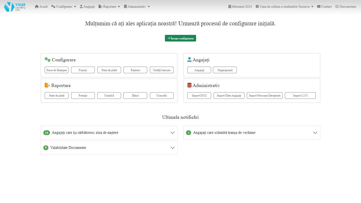Click the envelope icon next to Contact

tap(319, 7)
